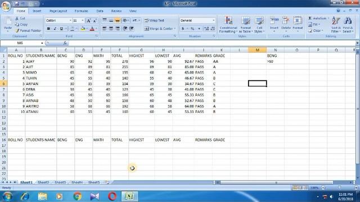Screen dimensions: 360x202
Task: Open Sort & Filter menu
Action: click(336, 25)
